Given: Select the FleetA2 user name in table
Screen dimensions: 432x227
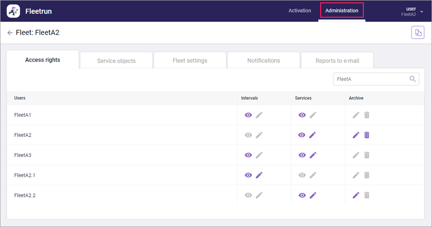Looking at the screenshot, I should [23, 135].
